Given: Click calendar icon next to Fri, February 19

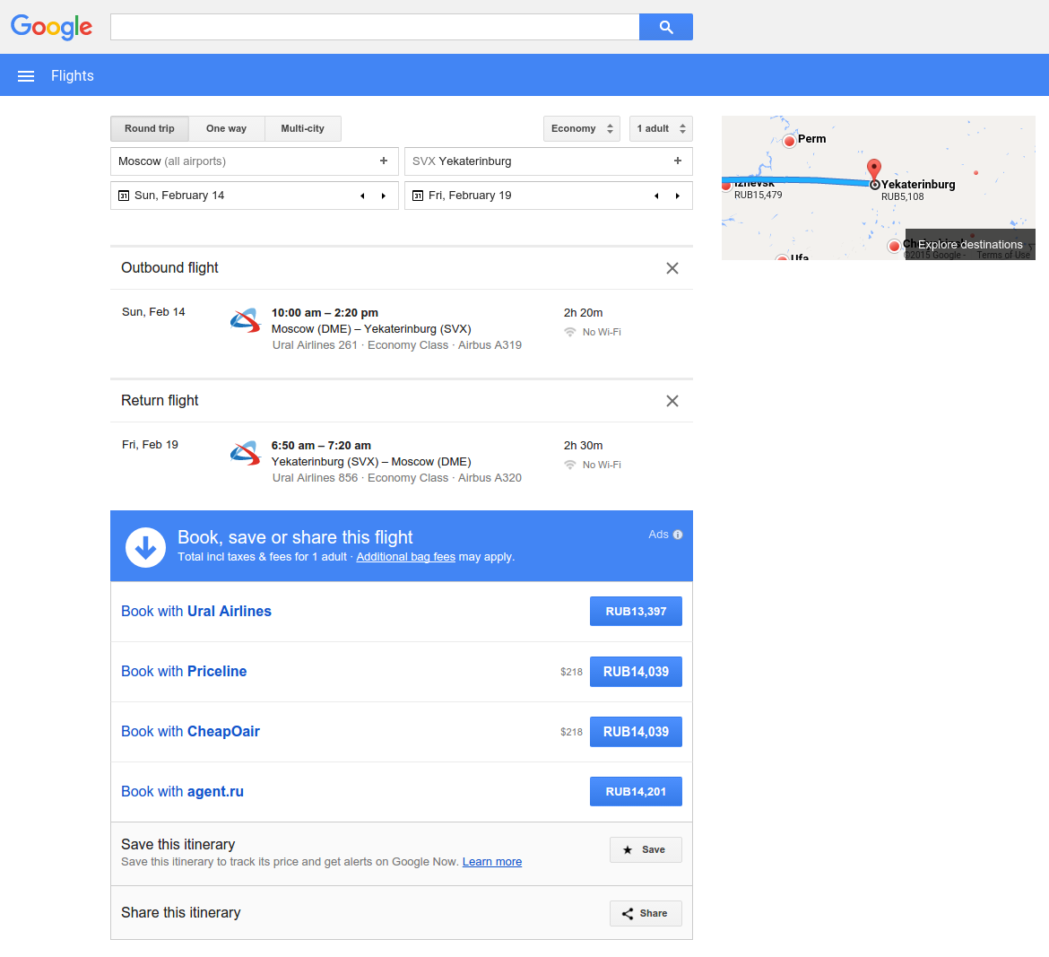Looking at the screenshot, I should pos(418,196).
